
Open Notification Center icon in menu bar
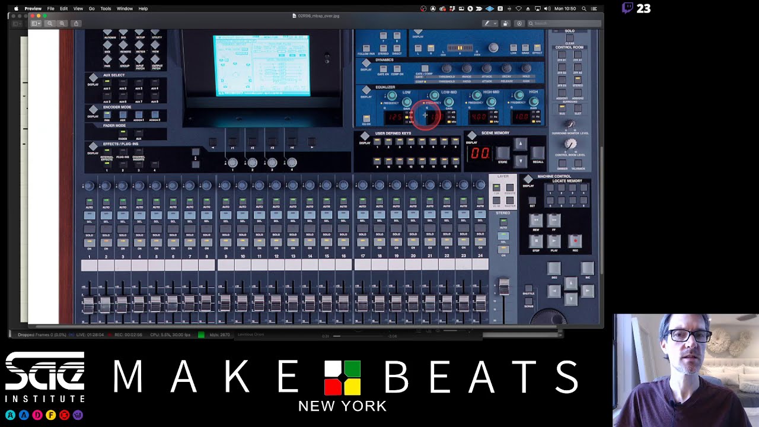point(595,8)
